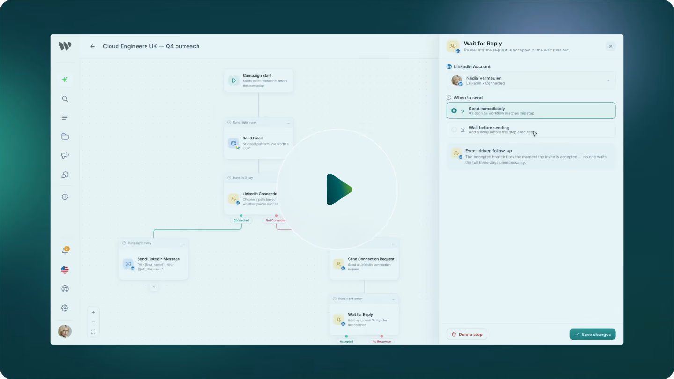Open campaigns via the megaphone sidebar icon
This screenshot has height=379, width=674.
tap(65, 155)
